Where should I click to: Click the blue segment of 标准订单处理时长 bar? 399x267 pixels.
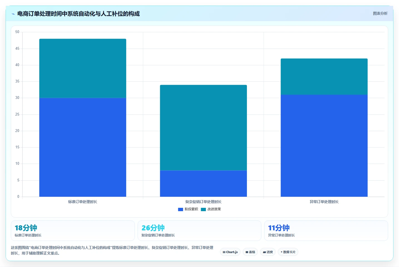[x=83, y=147]
